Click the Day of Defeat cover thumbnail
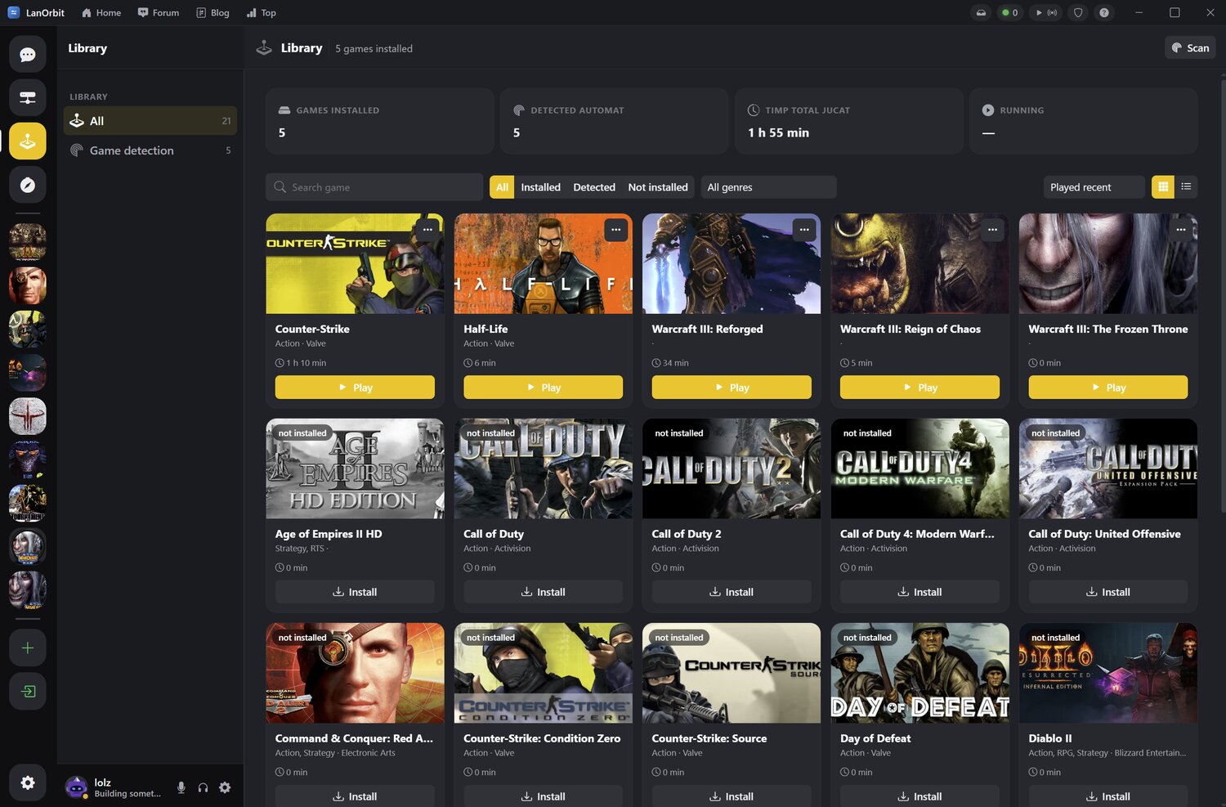This screenshot has height=807, width=1226. tap(919, 673)
